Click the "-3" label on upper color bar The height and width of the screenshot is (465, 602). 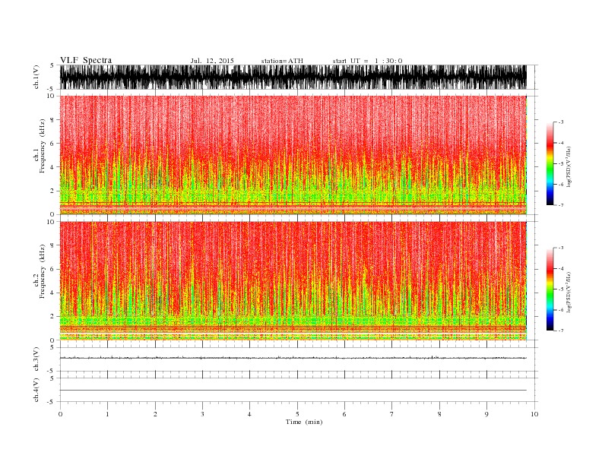561,122
